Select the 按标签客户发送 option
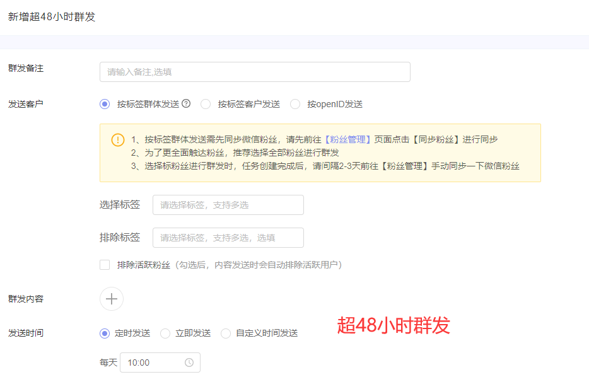This screenshot has width=589, height=377. [x=206, y=104]
